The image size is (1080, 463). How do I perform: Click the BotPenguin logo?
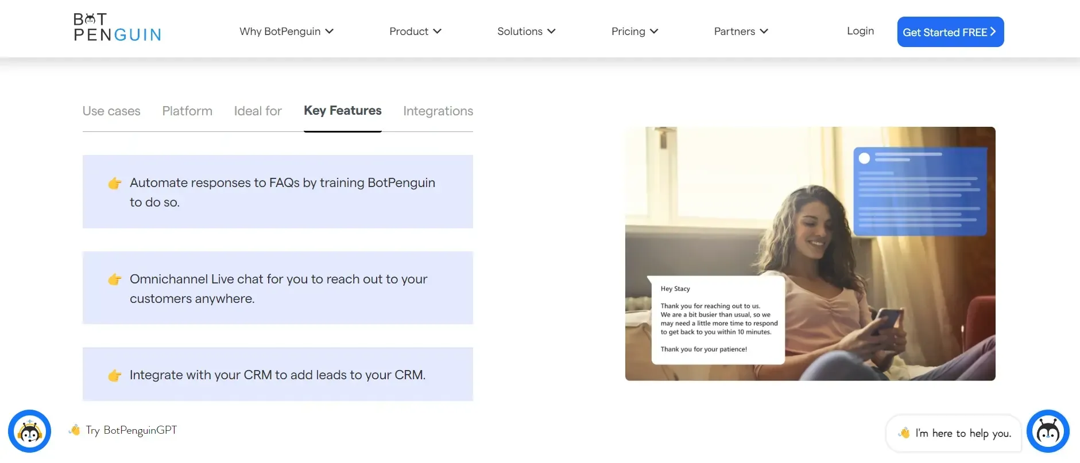click(x=117, y=28)
